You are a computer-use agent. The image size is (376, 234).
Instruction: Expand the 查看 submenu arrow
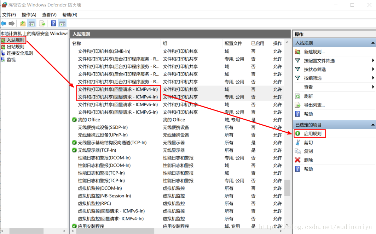[x=373, y=87]
